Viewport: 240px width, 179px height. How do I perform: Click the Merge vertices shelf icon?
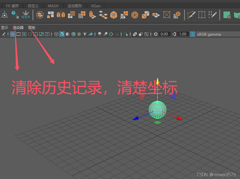pyautogui.click(x=124, y=15)
